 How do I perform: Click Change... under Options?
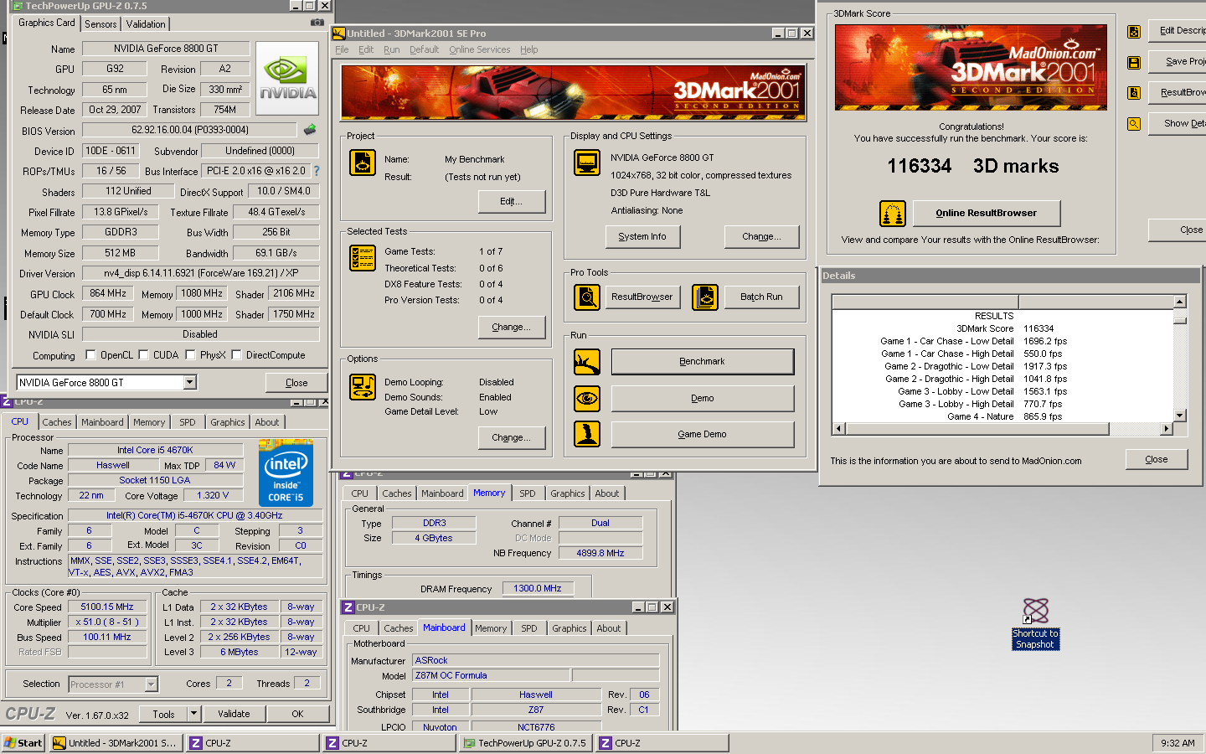[x=511, y=437]
